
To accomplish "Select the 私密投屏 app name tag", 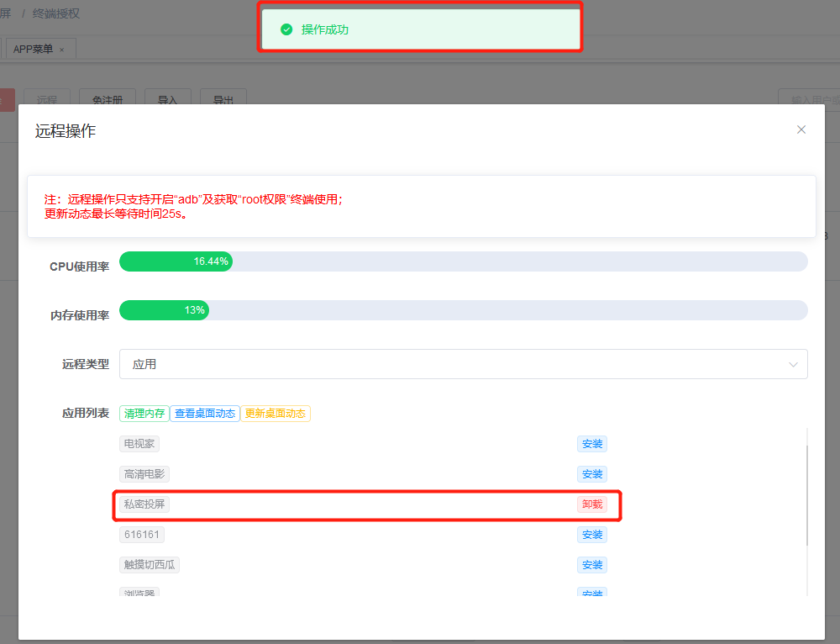I will pyautogui.click(x=144, y=504).
